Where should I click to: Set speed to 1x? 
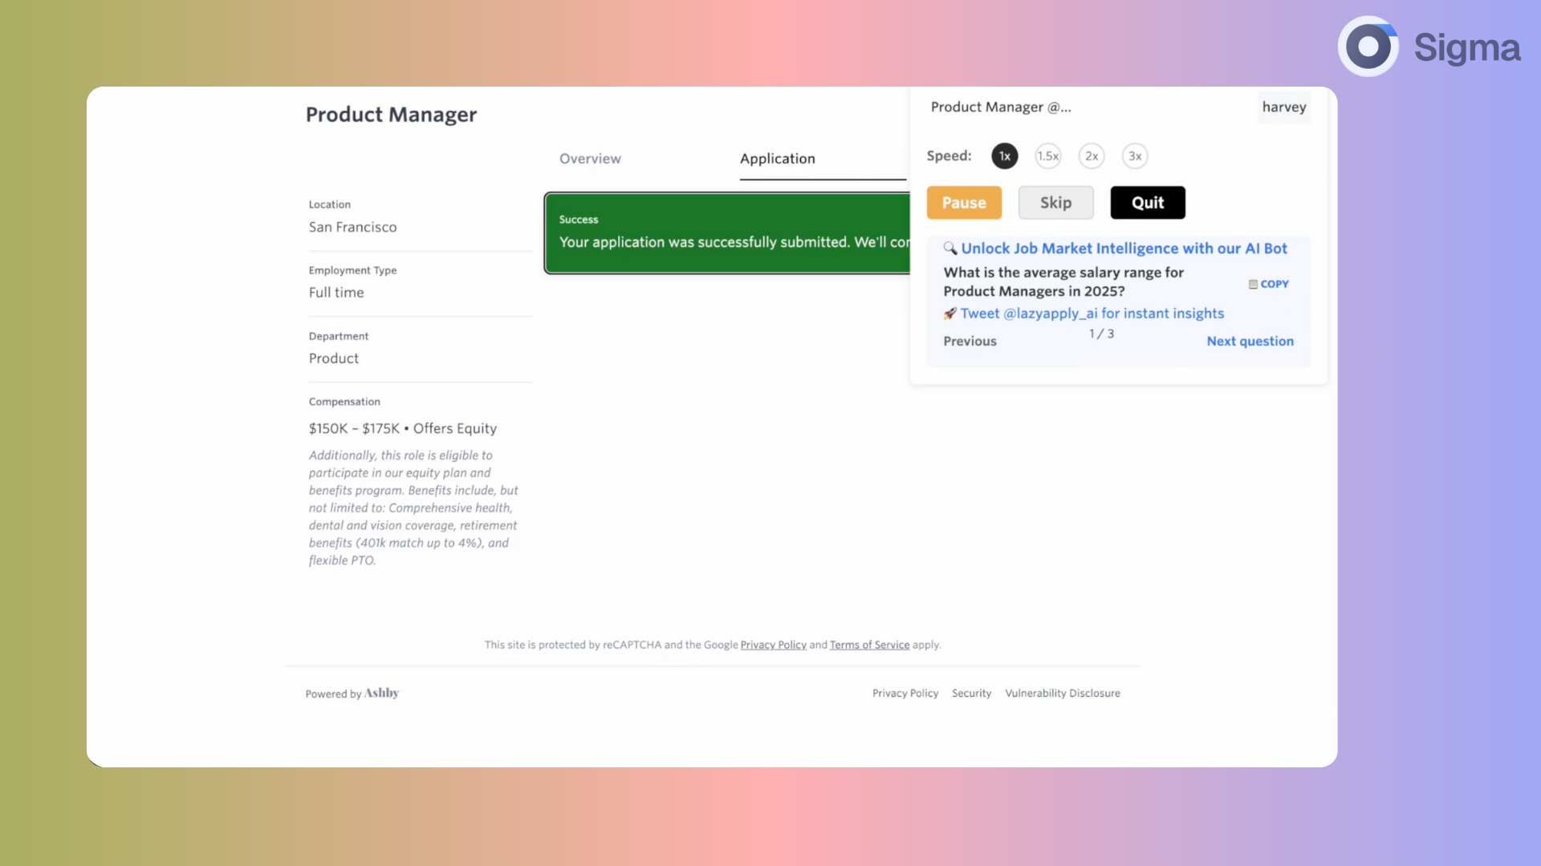pos(1004,156)
